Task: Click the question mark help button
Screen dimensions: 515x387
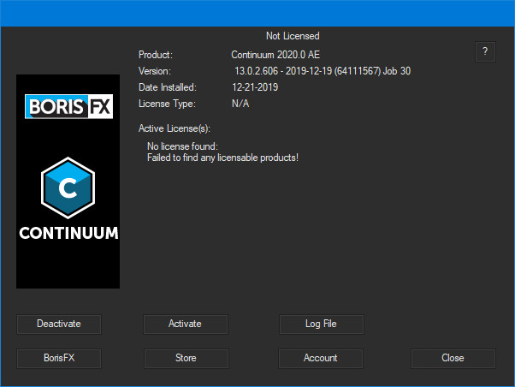Action: click(485, 51)
